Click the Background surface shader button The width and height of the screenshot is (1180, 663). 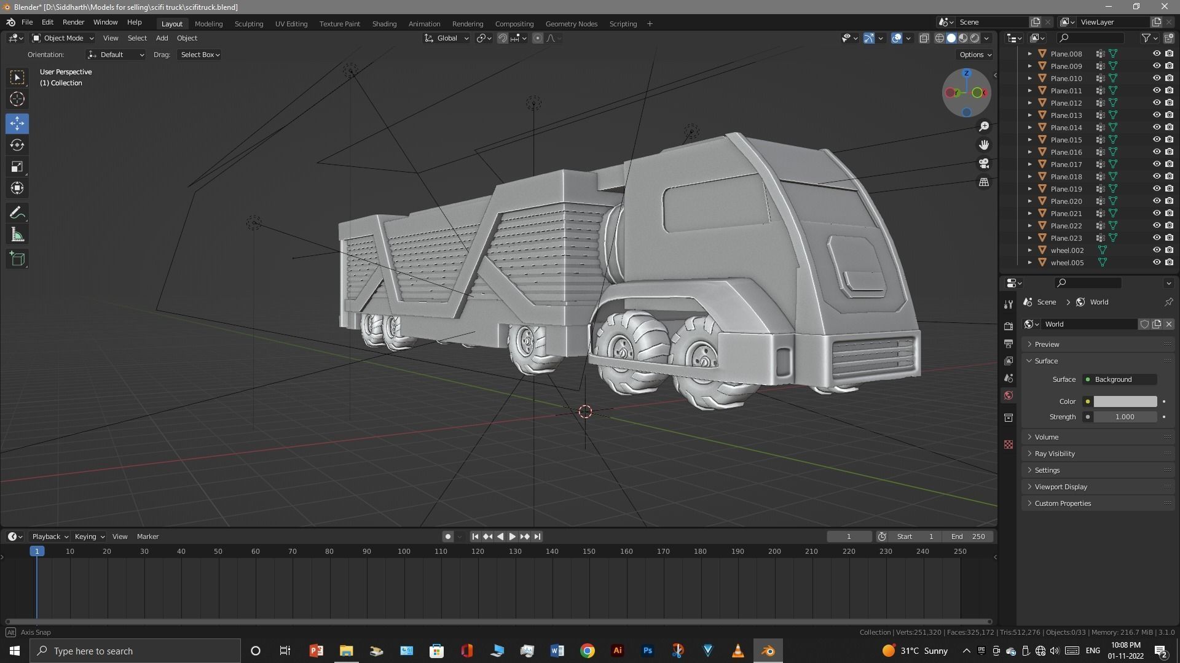click(x=1119, y=379)
